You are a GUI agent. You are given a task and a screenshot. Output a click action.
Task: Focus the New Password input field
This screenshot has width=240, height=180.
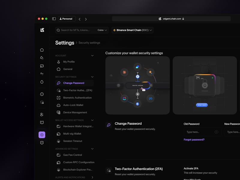232,132
